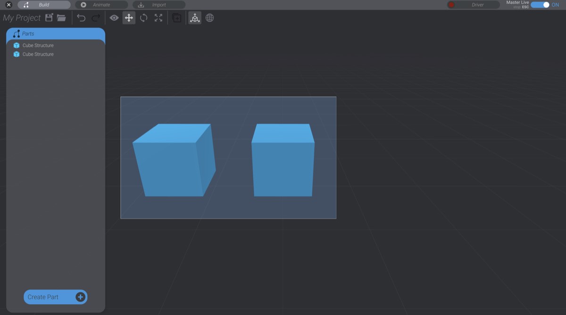Click the Redo arrow
Image resolution: width=566 pixels, height=315 pixels.
click(95, 17)
